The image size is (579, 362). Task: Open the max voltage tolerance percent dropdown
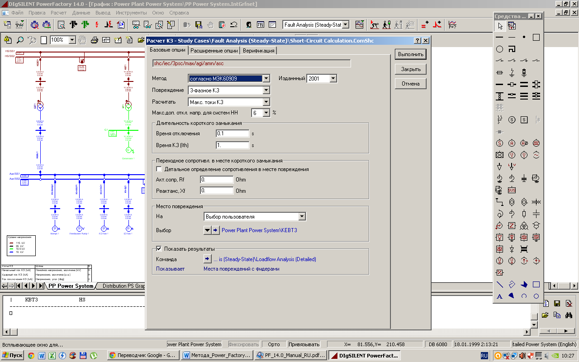[266, 113]
